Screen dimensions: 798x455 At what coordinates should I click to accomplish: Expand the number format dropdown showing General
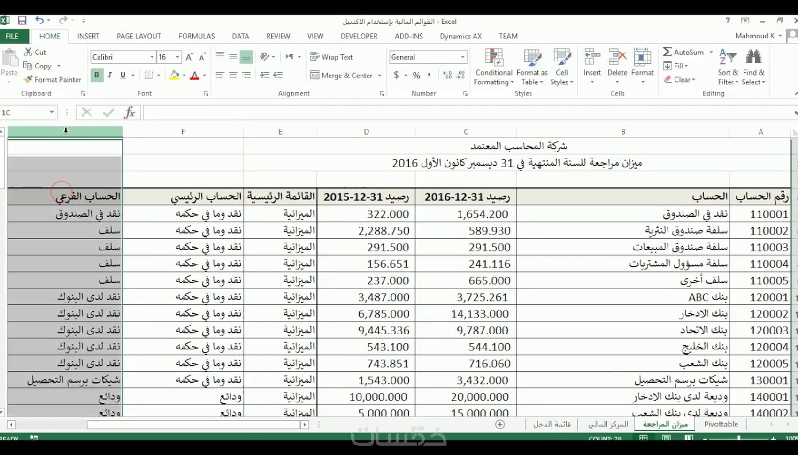click(x=462, y=57)
